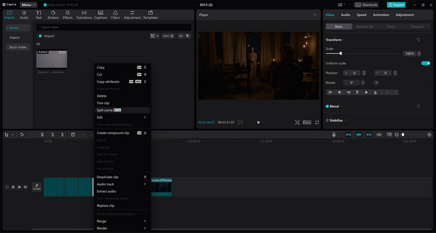Reset the Transform settings
Screen dimensions: 436x233
(x=418, y=40)
